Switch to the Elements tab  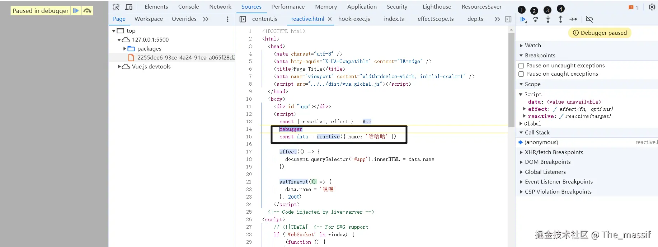[x=156, y=7]
